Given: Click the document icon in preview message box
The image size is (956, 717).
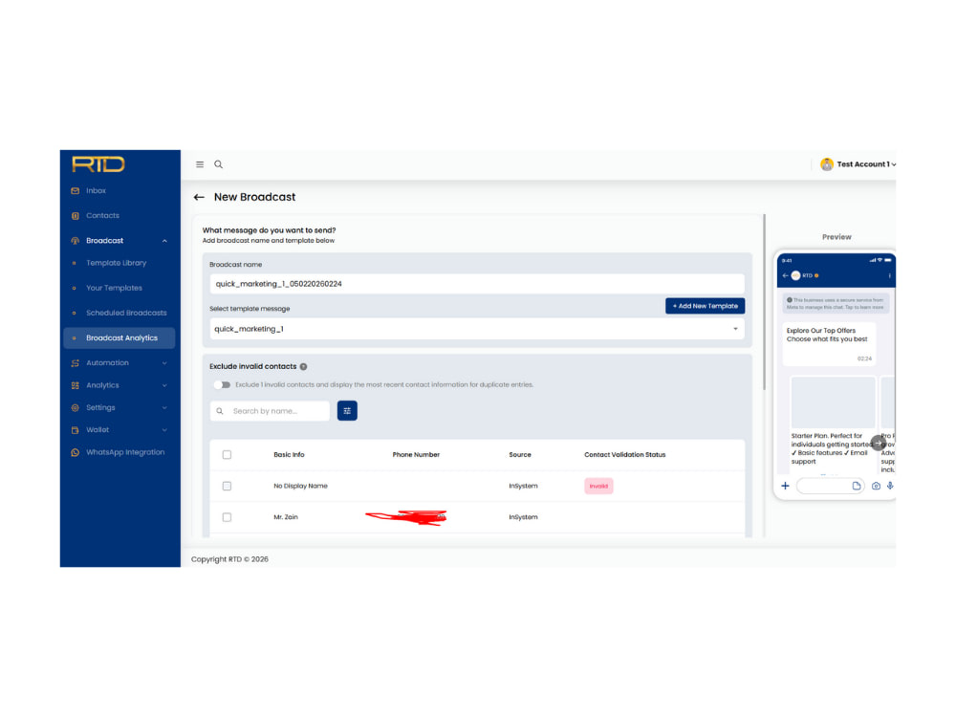Looking at the screenshot, I should pos(856,486).
